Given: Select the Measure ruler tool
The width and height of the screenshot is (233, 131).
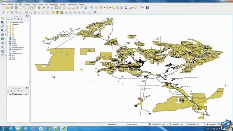Looking at the screenshot, I should (130, 8).
